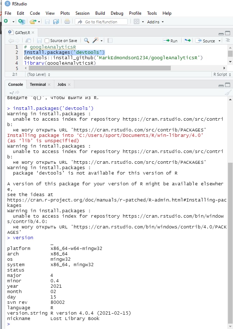The width and height of the screenshot is (233, 329).
Task: Click 'version' command in console
Action: coord(23,237)
